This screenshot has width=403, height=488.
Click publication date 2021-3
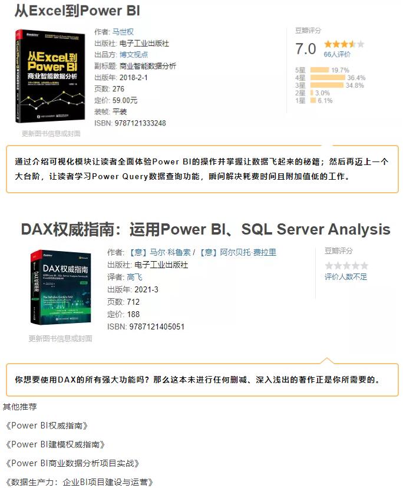(146, 289)
